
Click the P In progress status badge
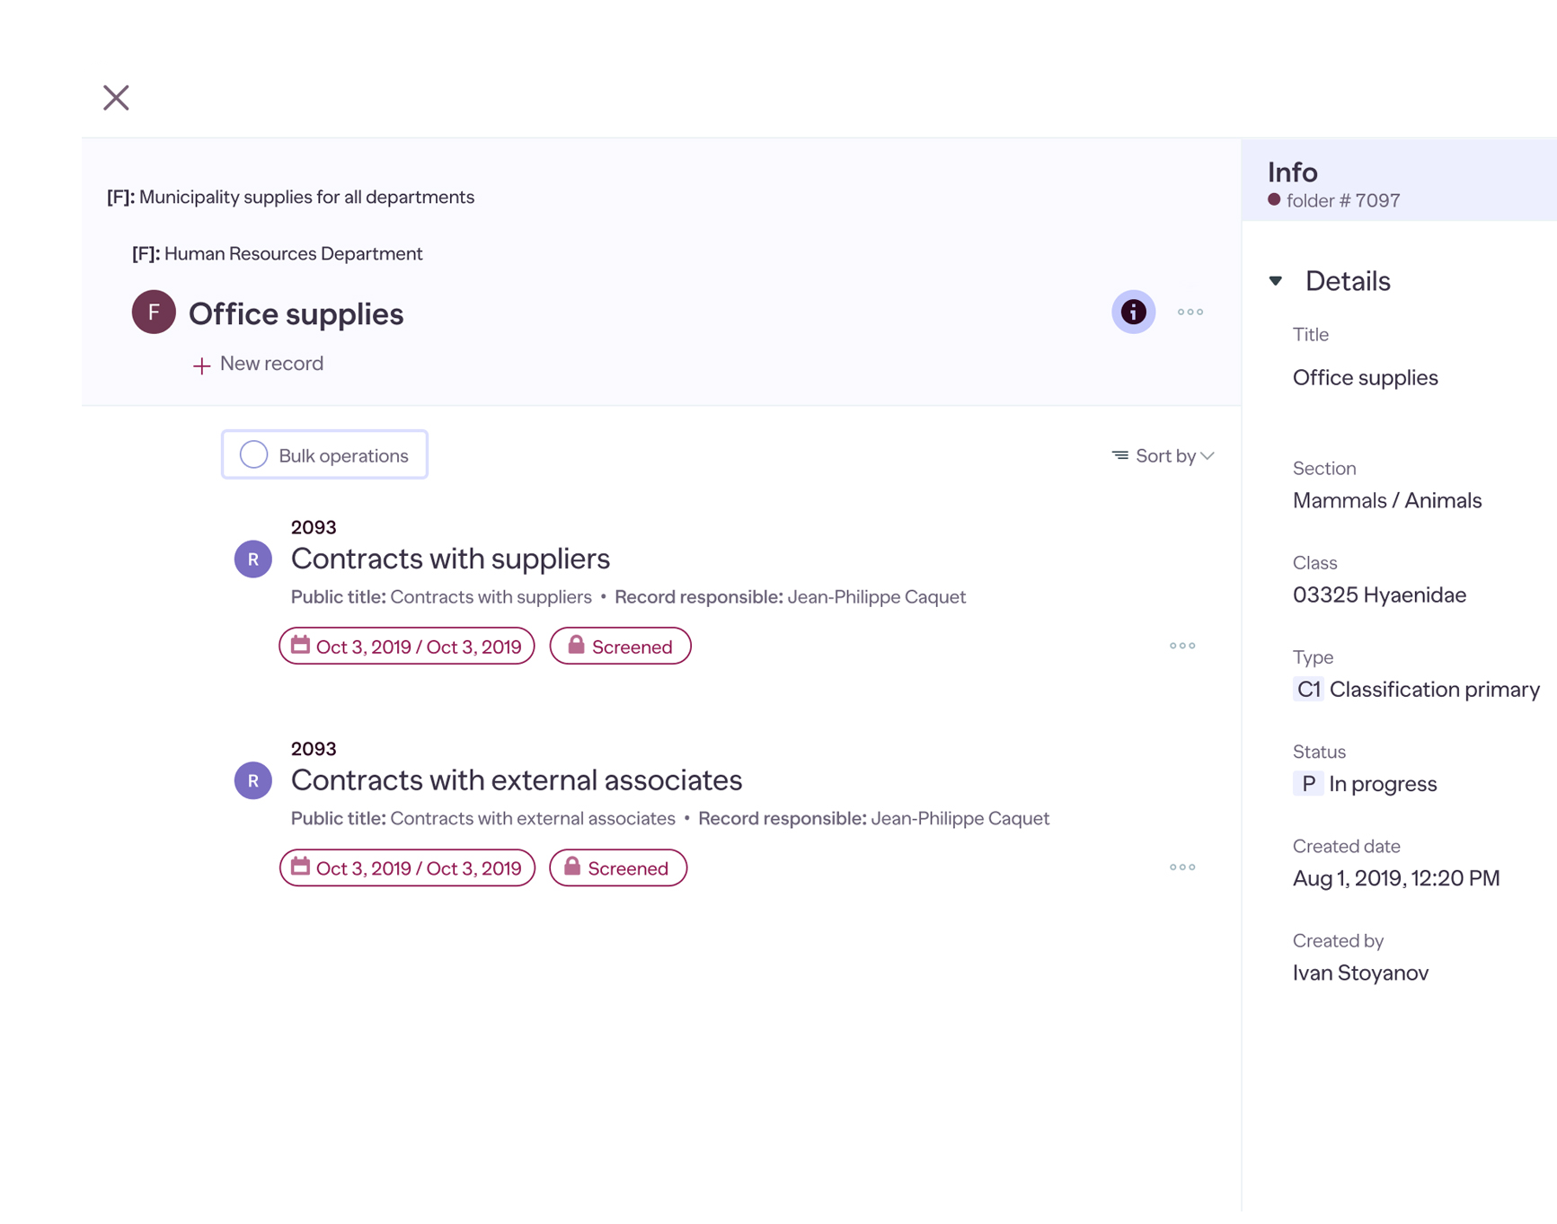(x=1308, y=784)
